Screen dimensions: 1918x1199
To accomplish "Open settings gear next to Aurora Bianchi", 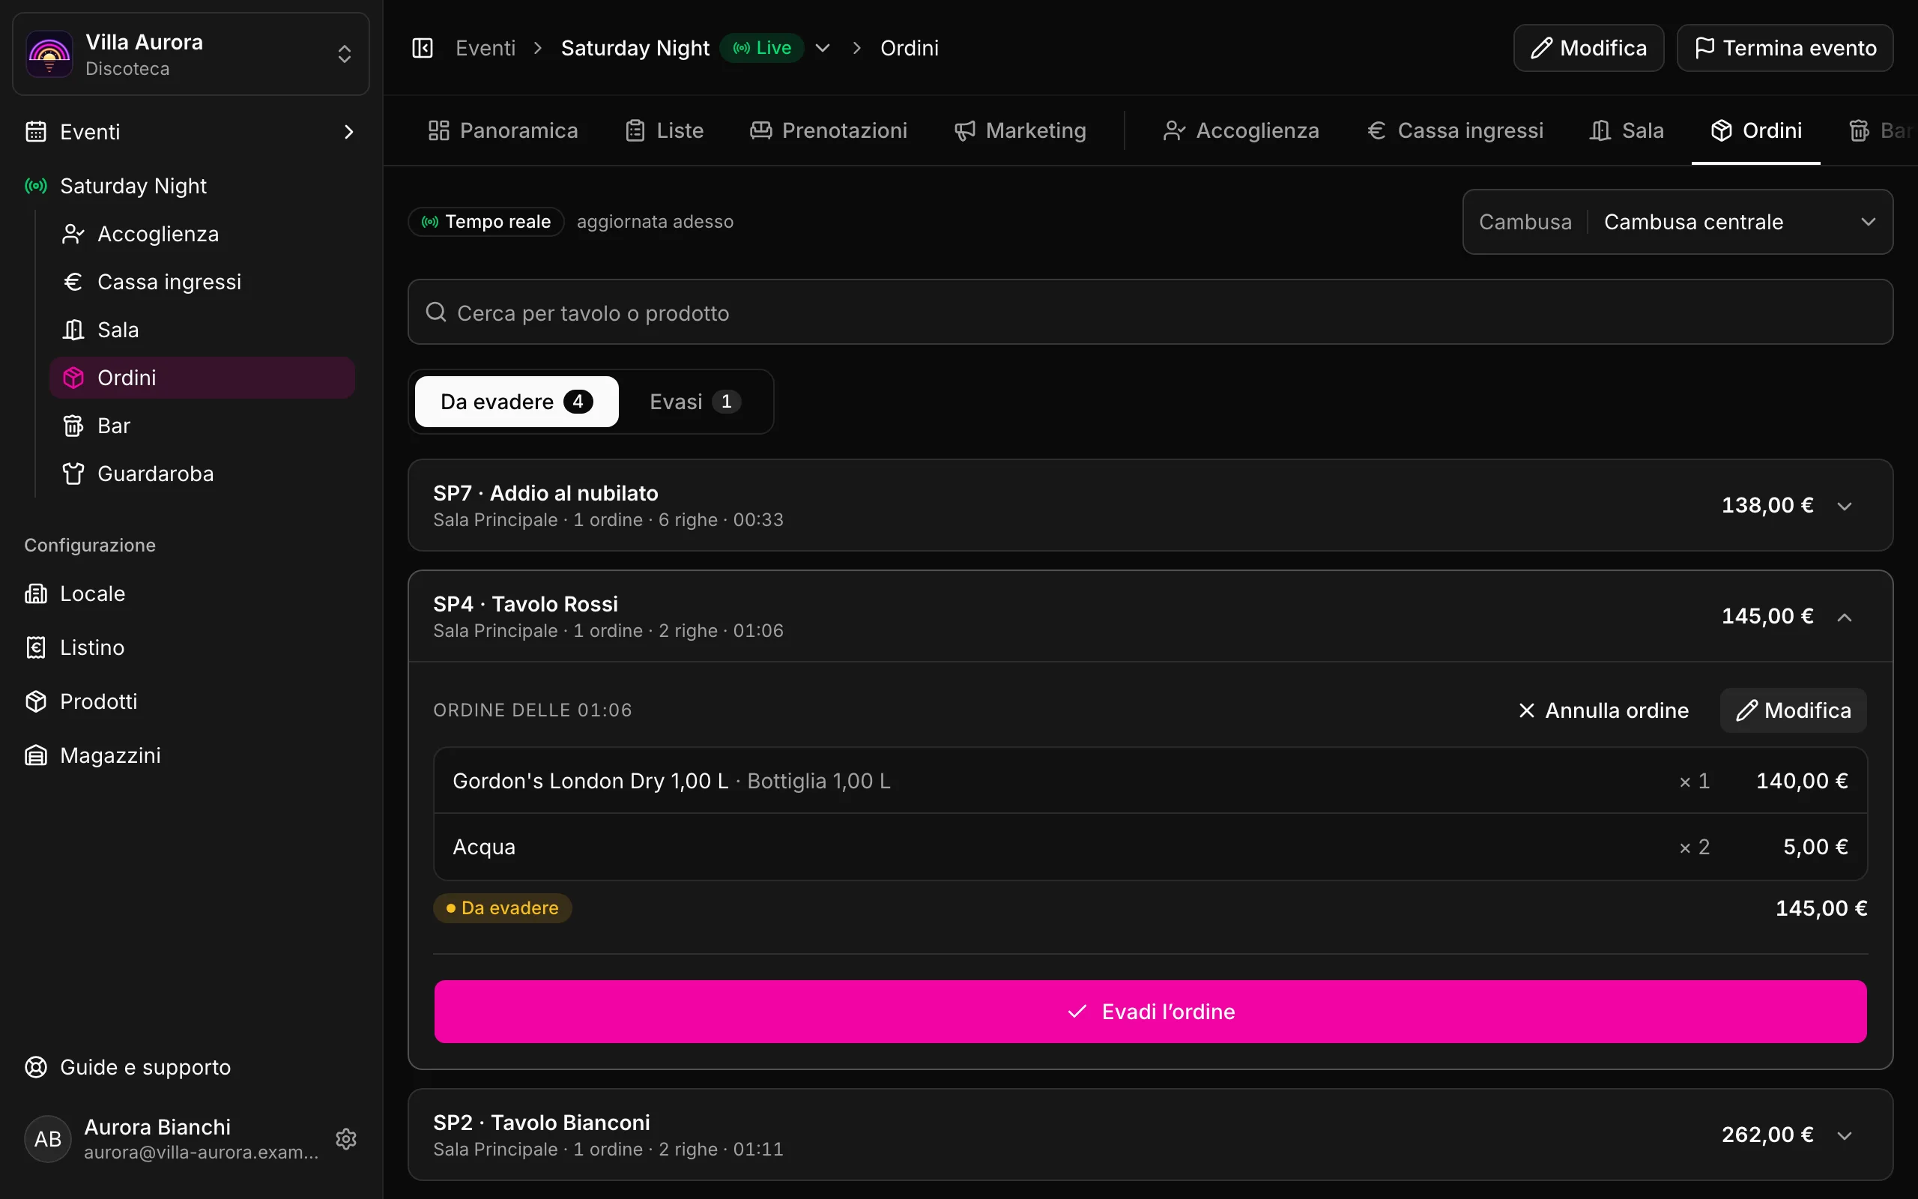I will coord(346,1139).
